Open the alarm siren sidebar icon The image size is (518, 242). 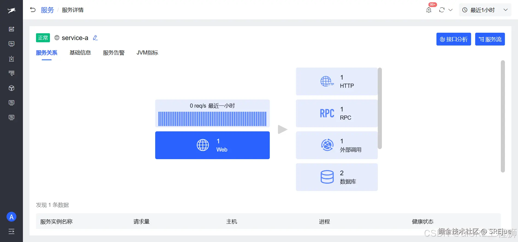(11, 59)
